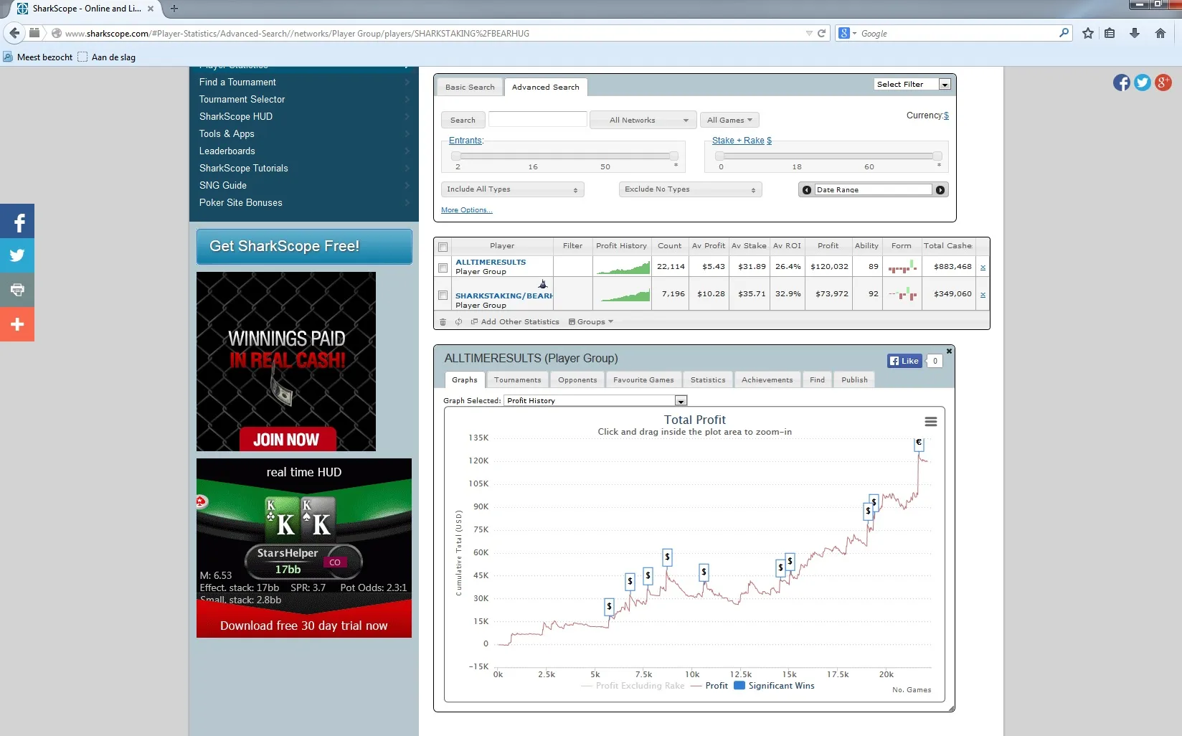Click the Search button

click(463, 120)
